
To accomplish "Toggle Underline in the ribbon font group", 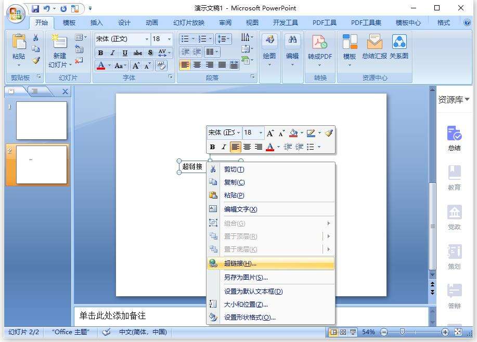I will coord(125,53).
